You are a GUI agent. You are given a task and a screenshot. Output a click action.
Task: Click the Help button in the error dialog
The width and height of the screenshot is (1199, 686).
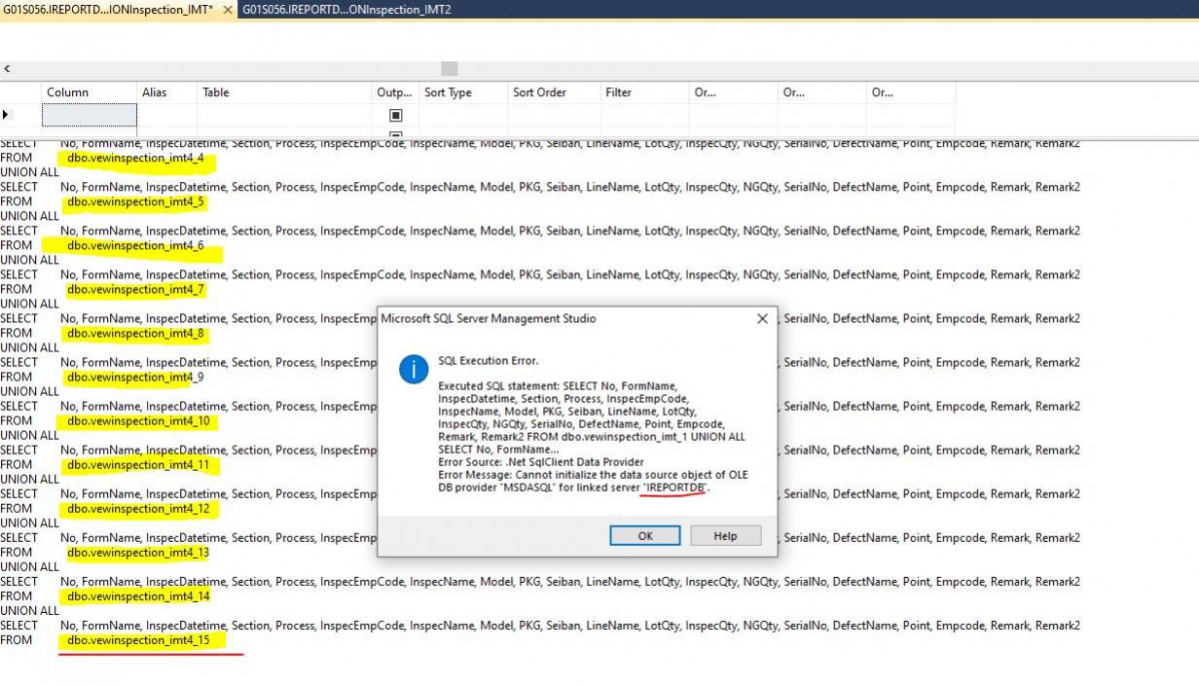point(725,536)
